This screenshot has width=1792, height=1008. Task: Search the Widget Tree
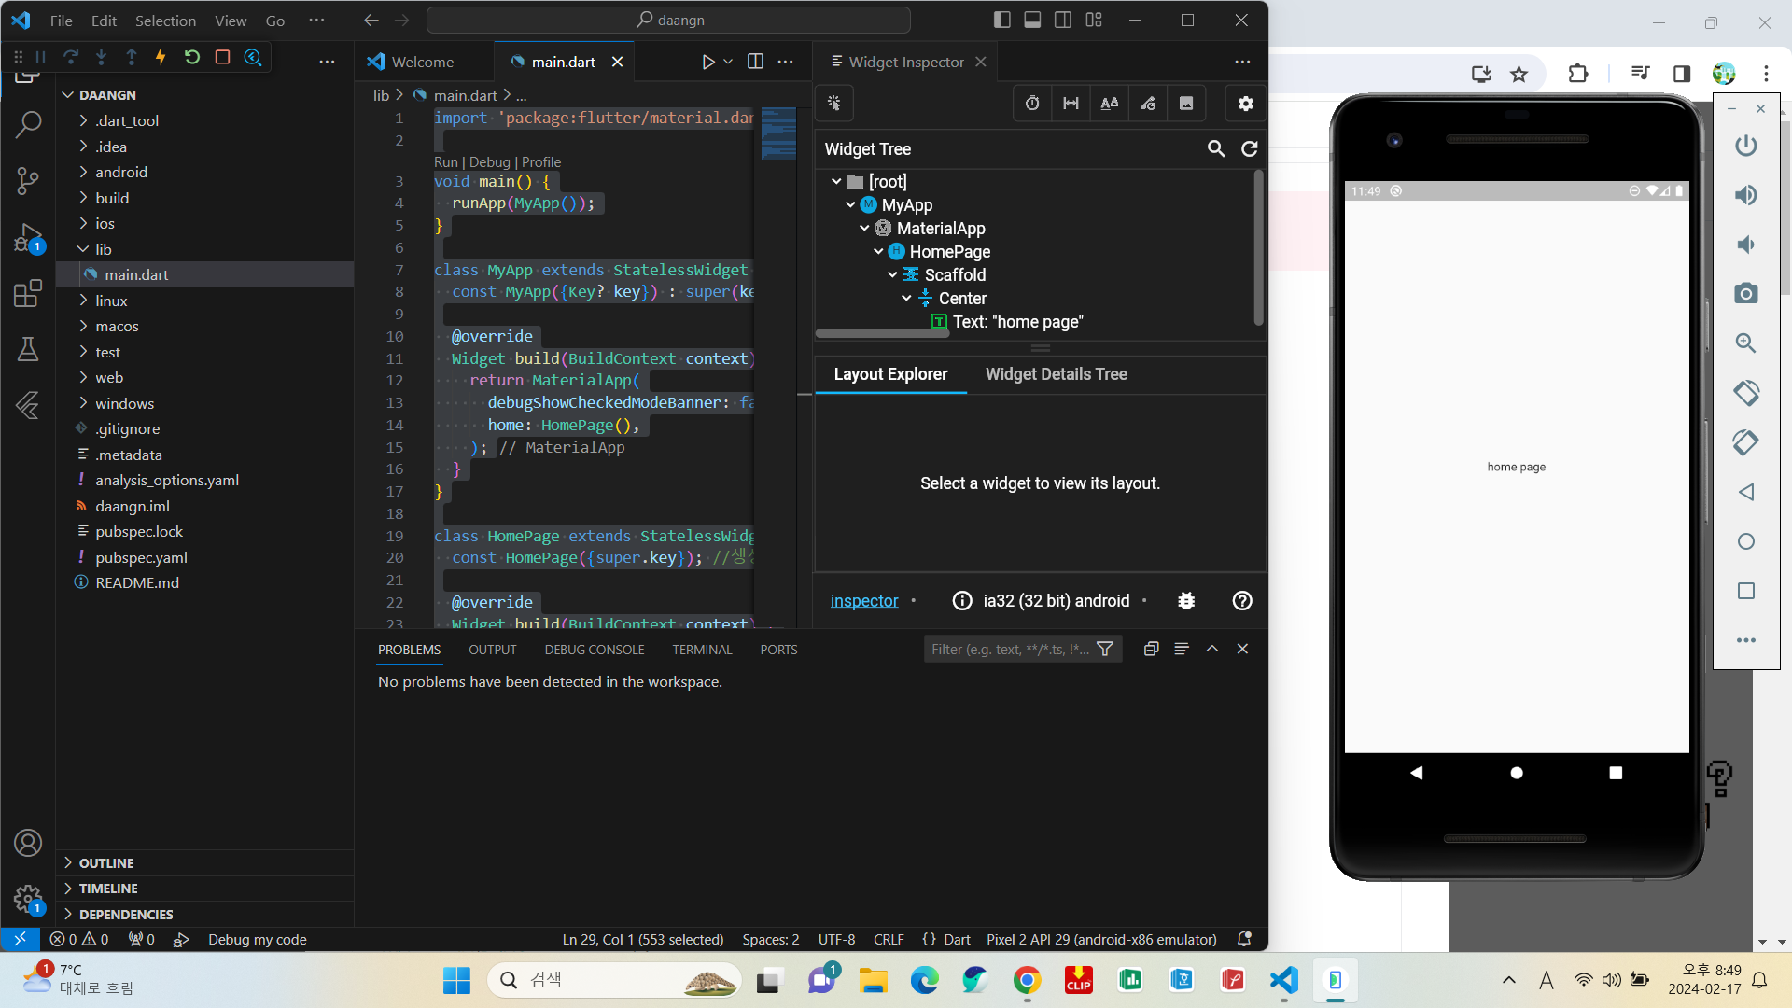[x=1216, y=148]
